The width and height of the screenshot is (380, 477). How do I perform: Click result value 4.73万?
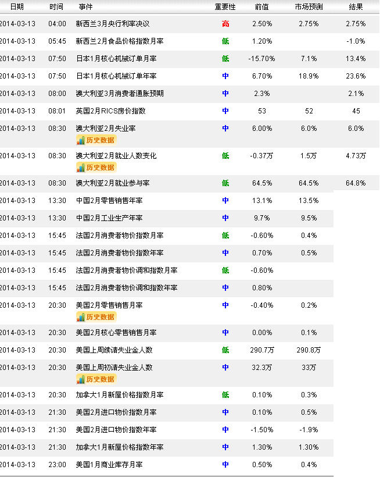(x=356, y=156)
